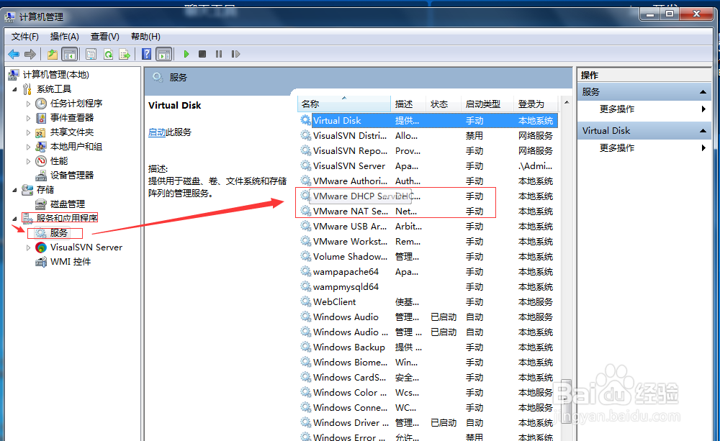
Task: Select the VMware USB Arbitration service row
Action: [428, 226]
